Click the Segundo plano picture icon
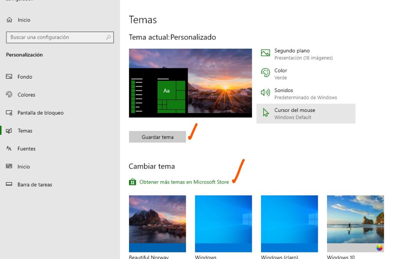This screenshot has width=393, height=259. pyautogui.click(x=266, y=53)
